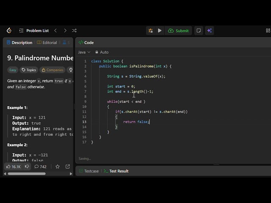Open the Java language dropdown

(84, 52)
